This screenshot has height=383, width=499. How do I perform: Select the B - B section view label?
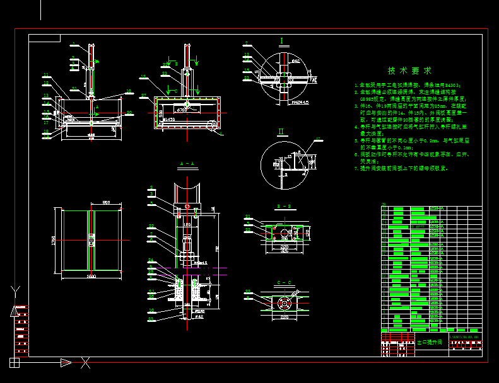pyautogui.click(x=285, y=206)
